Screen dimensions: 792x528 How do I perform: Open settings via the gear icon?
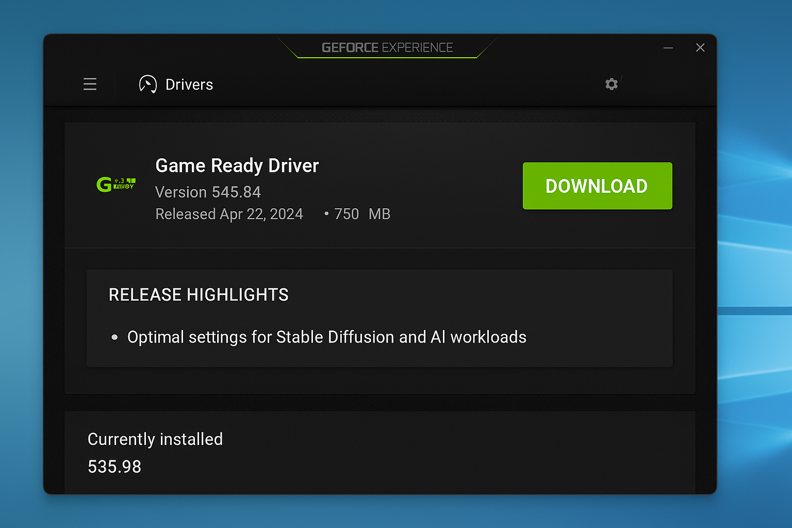(x=612, y=84)
